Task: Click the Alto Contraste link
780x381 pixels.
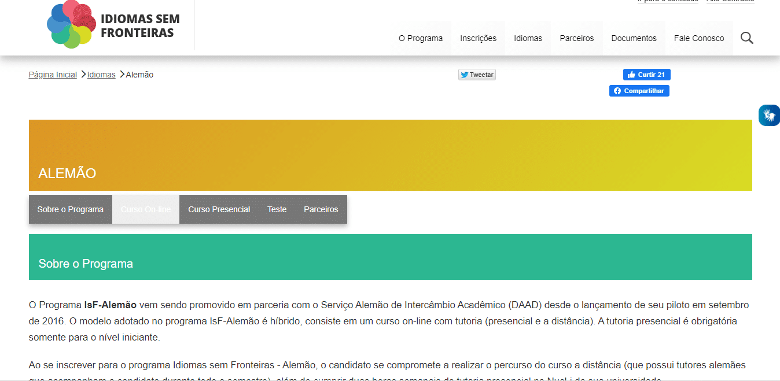Action: point(730,1)
